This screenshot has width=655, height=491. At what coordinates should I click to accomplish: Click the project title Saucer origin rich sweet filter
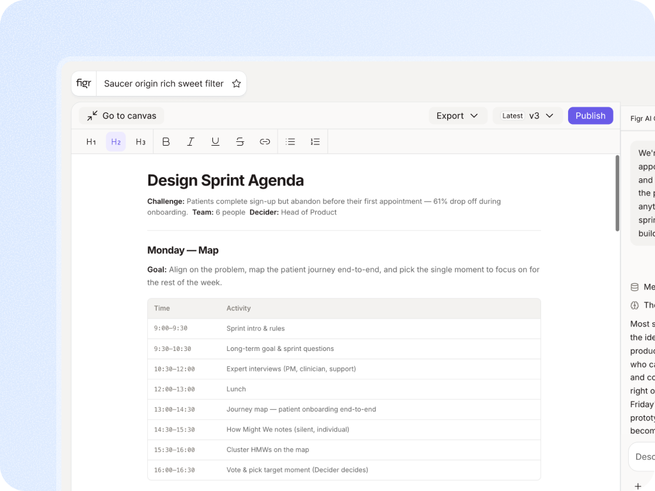[x=164, y=84]
